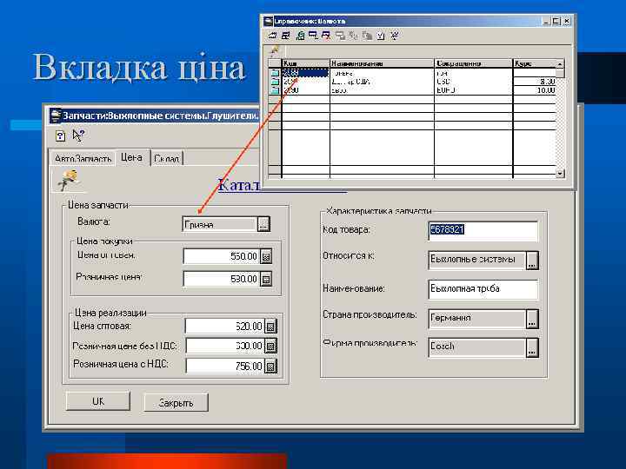Click the second icon in currency window toolbar
The image size is (626, 469).
286,36
